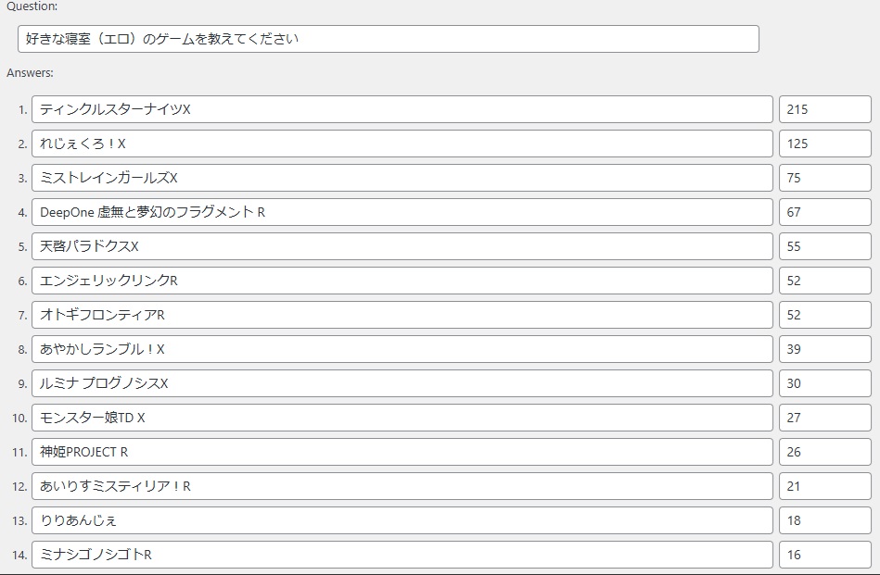Edit the ルミナ プログノシスX answer field
The image size is (880, 575).
coord(402,383)
